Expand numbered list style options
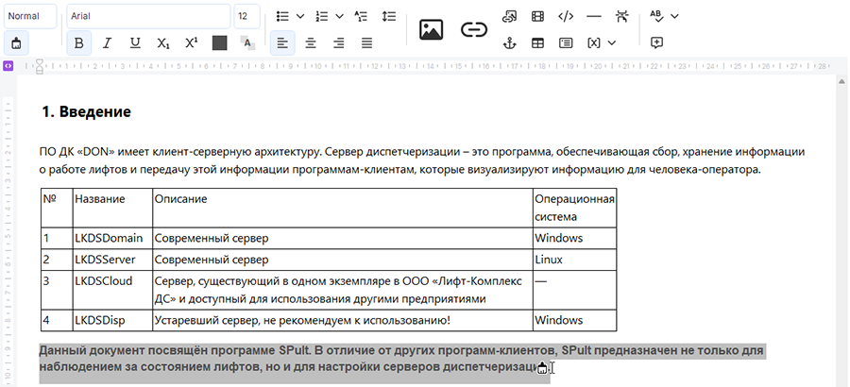 pos(339,16)
